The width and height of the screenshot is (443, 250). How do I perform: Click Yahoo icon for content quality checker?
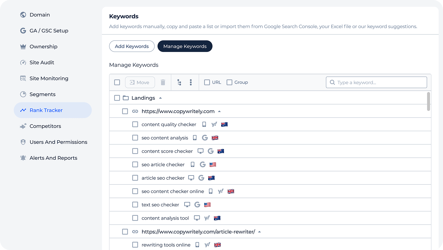[214, 124]
